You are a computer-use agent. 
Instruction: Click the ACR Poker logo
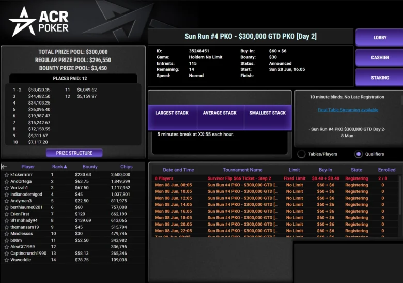click(39, 21)
